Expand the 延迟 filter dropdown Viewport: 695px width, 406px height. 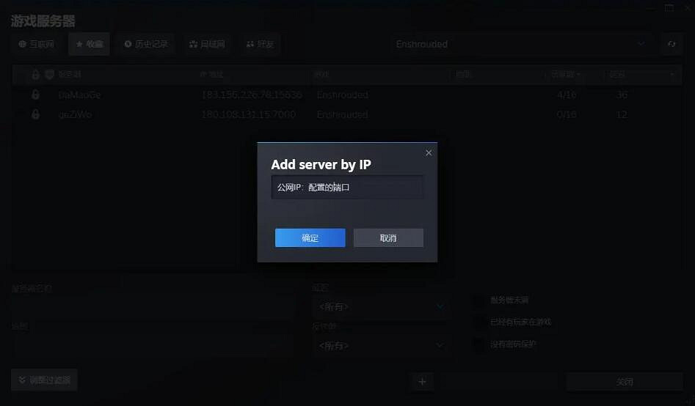[379, 306]
